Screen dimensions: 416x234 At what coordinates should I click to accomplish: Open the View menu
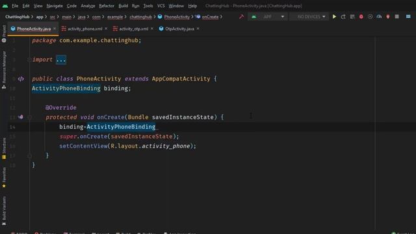[38, 6]
